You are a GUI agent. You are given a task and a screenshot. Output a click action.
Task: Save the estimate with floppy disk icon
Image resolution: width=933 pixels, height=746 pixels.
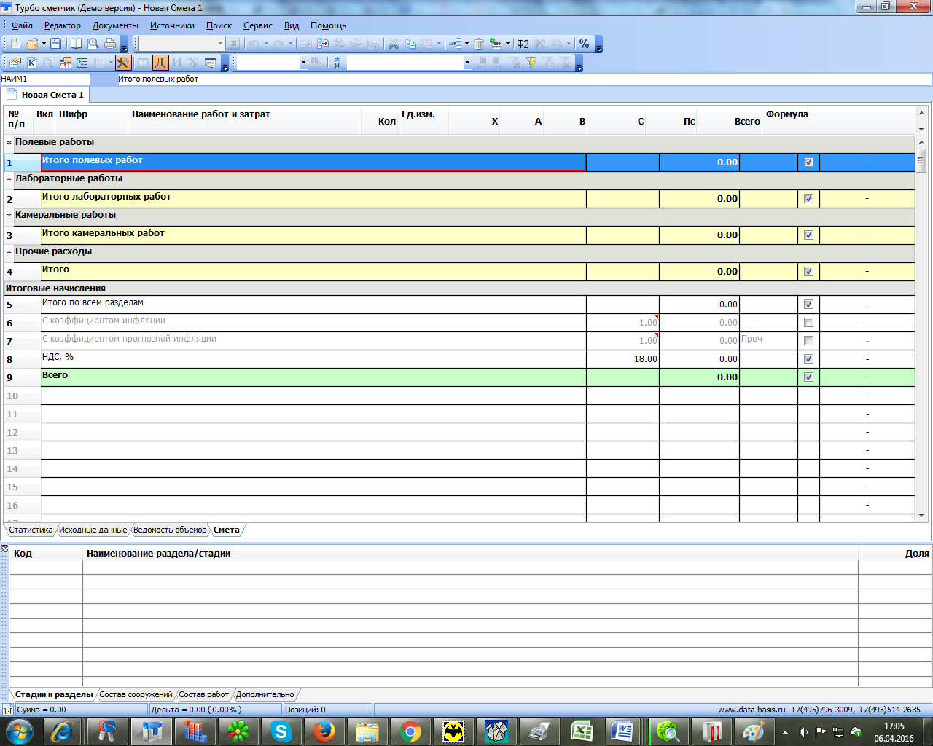56,44
